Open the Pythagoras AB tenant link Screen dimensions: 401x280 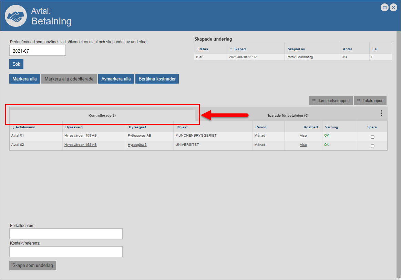tap(139, 136)
